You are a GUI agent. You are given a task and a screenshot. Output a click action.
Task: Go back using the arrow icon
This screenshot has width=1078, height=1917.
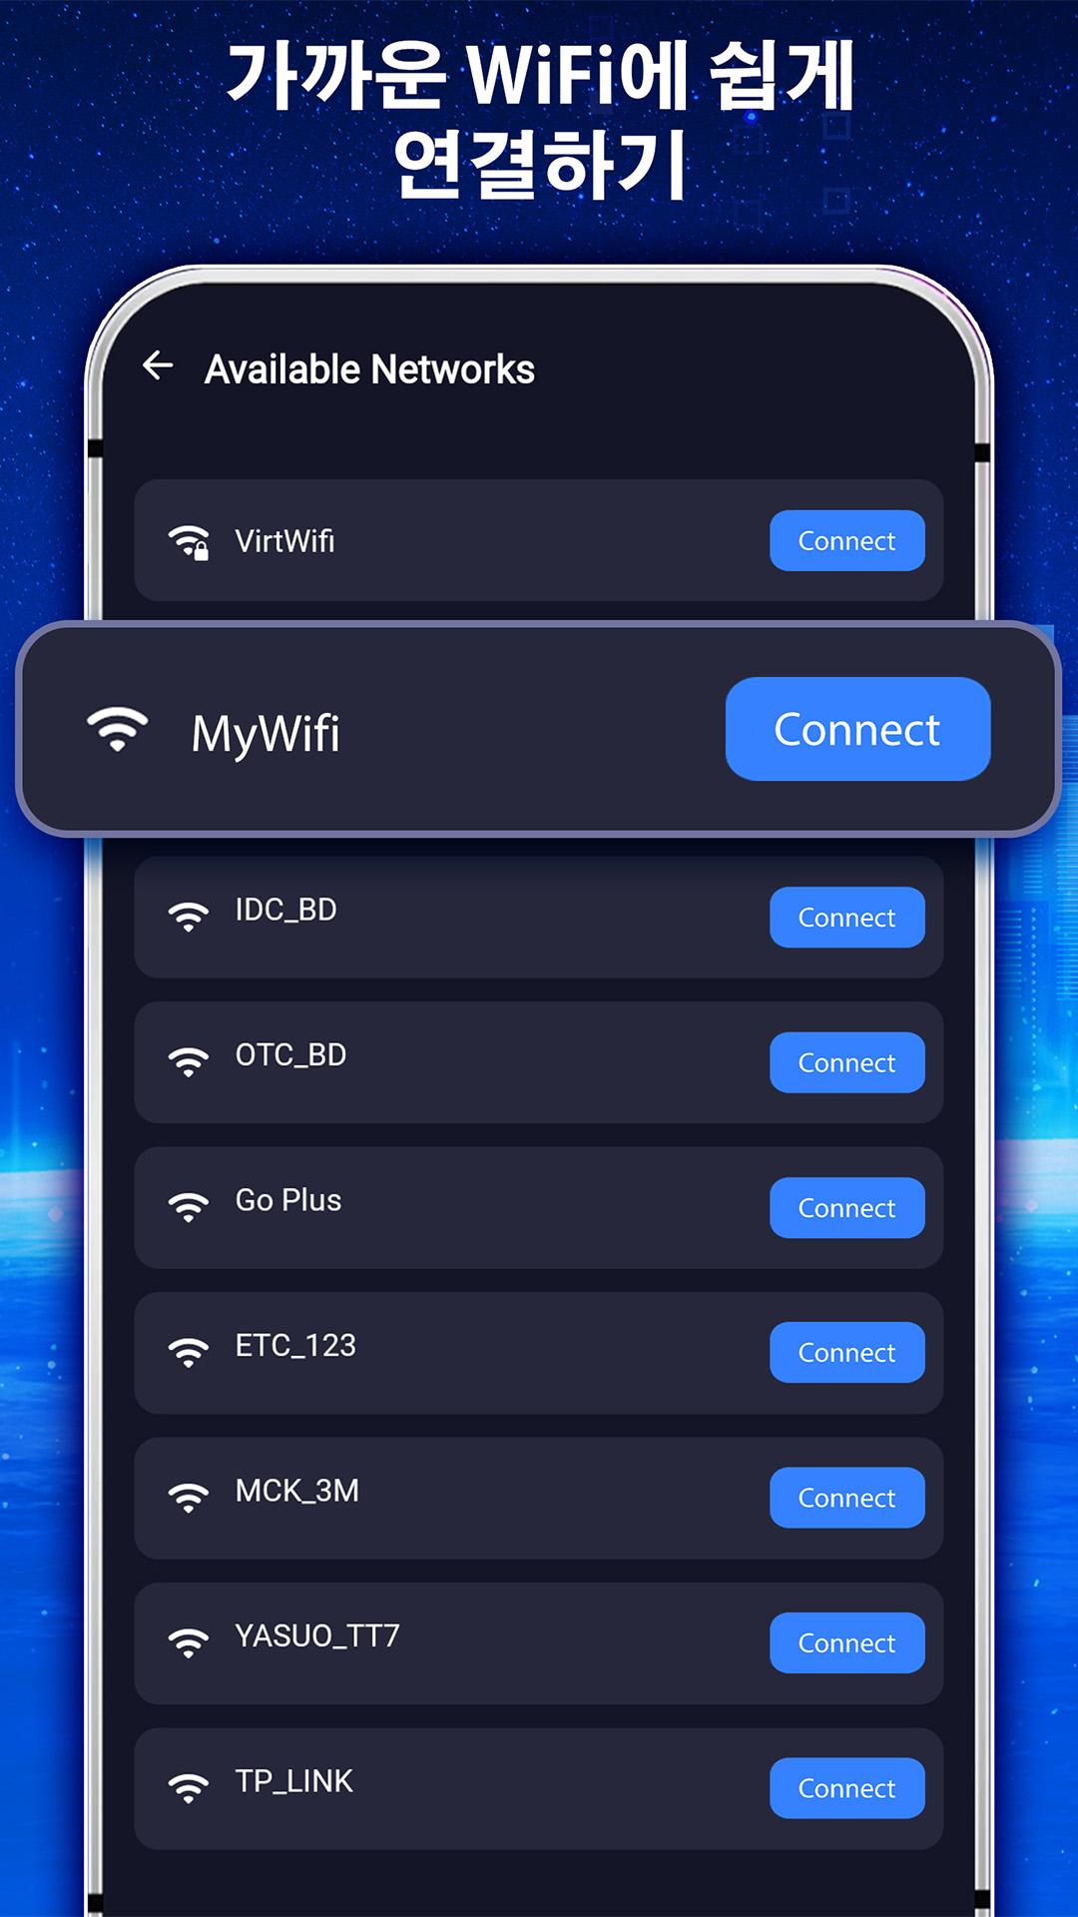[x=158, y=365]
